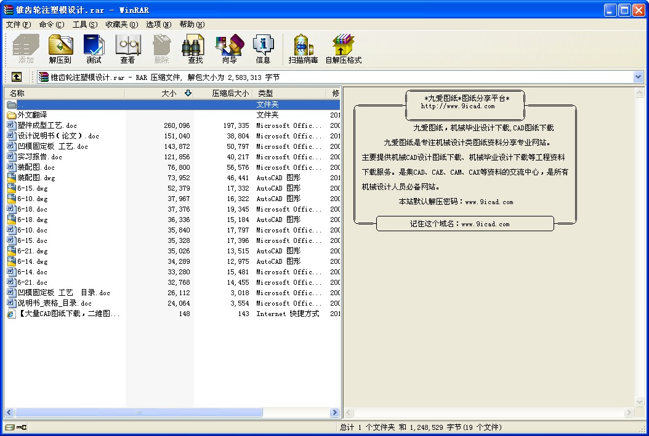Screen dimensions: 649x436
Task: Open the Options (选项) menu
Action: point(158,25)
